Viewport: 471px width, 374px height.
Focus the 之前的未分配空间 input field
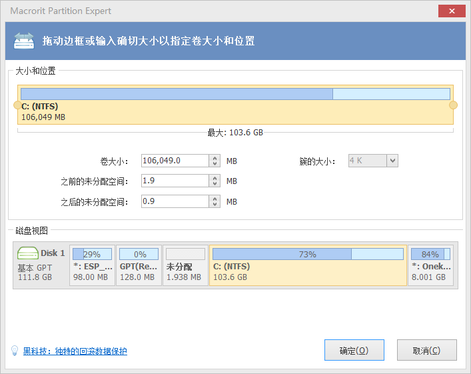[175, 181]
